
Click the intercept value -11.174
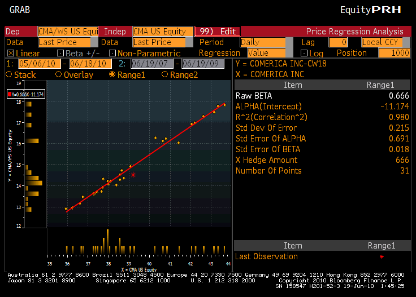tap(395, 107)
